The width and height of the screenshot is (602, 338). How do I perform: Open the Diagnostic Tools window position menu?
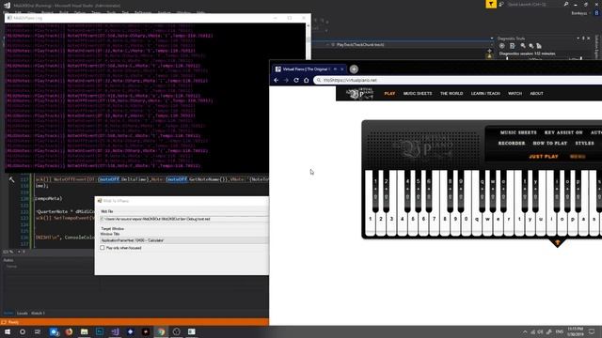pos(578,38)
